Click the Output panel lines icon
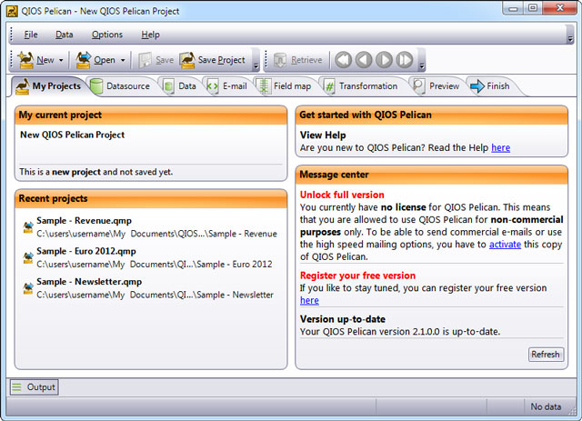The width and height of the screenshot is (582, 421). [x=16, y=387]
